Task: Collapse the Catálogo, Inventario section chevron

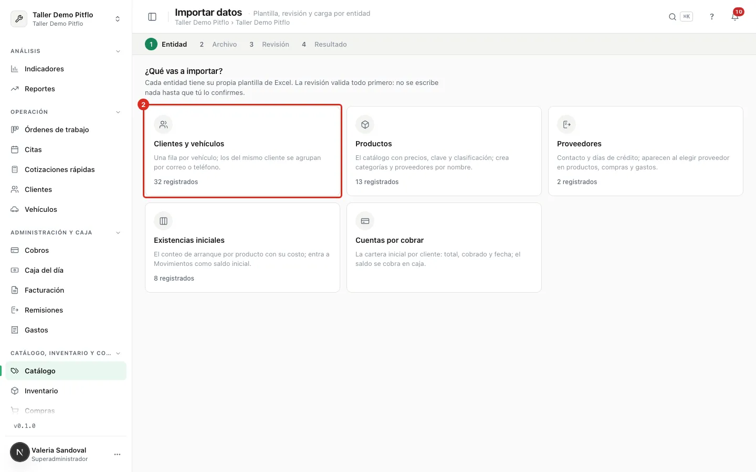Action: pyautogui.click(x=118, y=353)
